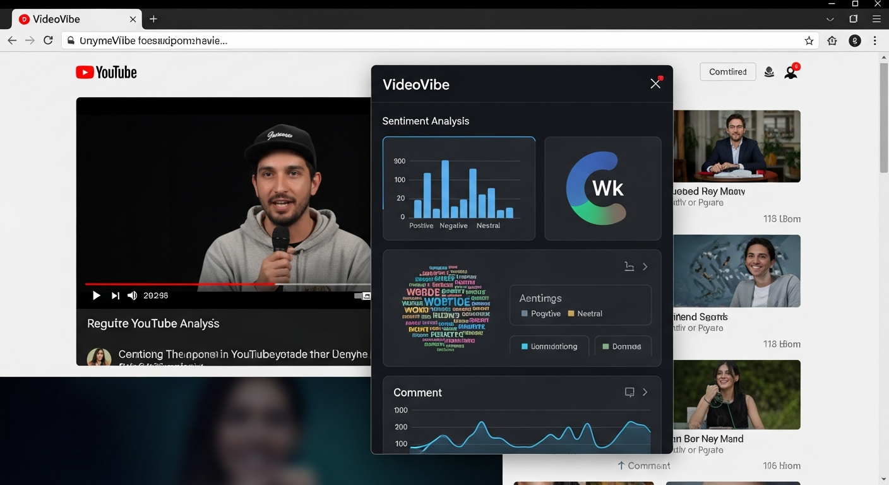Open account avatar with red badge
Image resolution: width=889 pixels, height=485 pixels.
791,72
